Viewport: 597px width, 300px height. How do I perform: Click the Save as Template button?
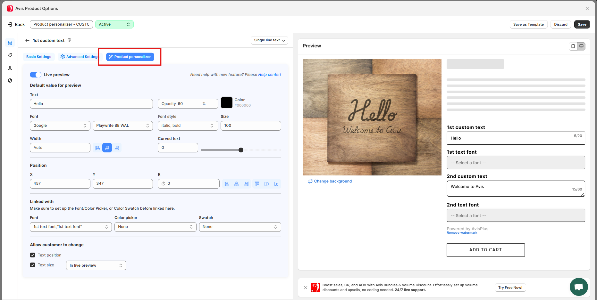point(528,25)
